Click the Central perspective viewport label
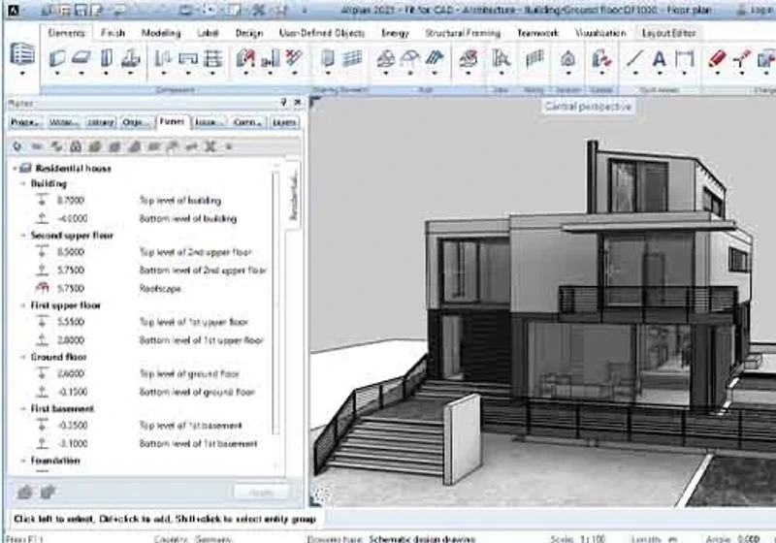Image resolution: width=776 pixels, height=543 pixels. (x=588, y=107)
